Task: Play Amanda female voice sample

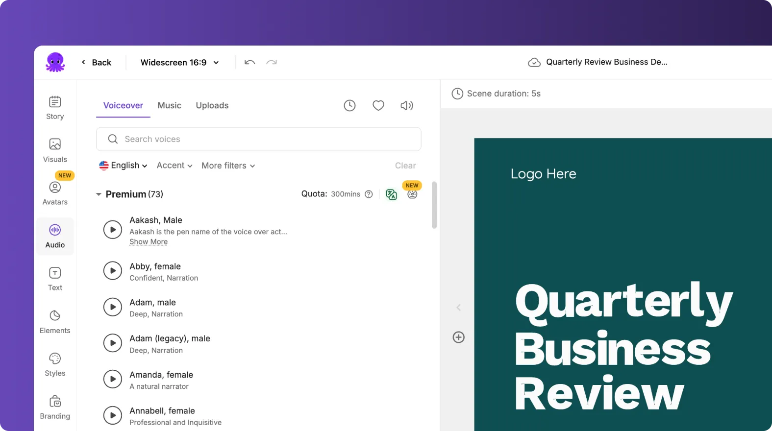Action: [113, 379]
